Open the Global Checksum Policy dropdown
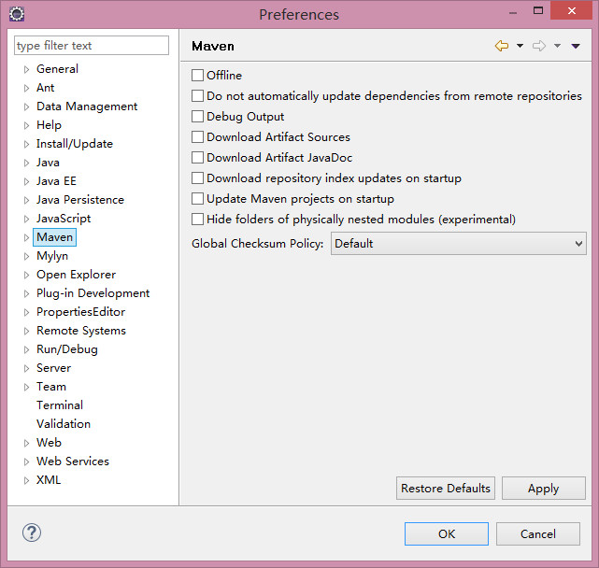The width and height of the screenshot is (599, 568). 459,243
